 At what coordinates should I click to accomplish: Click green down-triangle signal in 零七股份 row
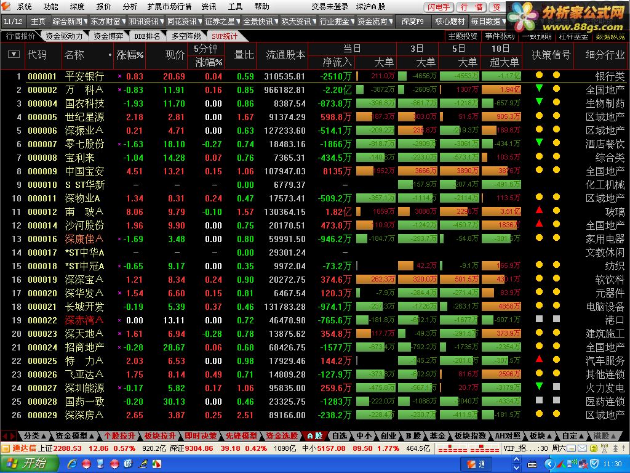point(539,142)
